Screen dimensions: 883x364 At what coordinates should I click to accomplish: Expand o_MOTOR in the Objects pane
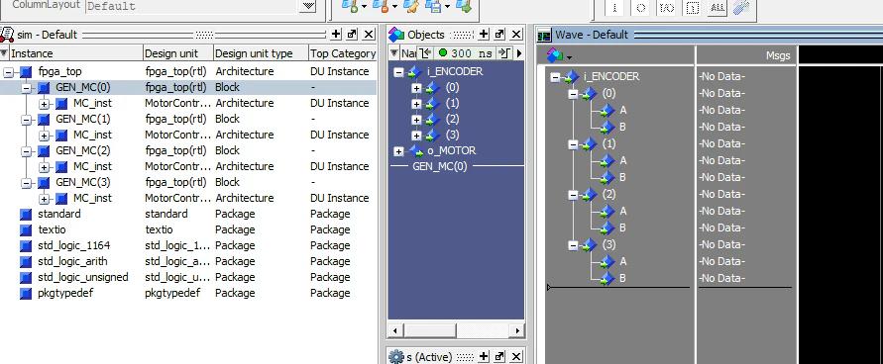coord(398,151)
